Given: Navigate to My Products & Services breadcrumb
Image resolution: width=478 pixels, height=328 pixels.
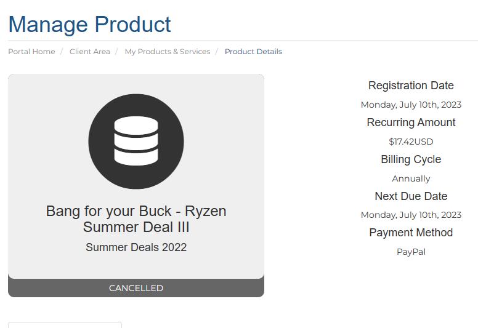Looking at the screenshot, I should coord(168,52).
